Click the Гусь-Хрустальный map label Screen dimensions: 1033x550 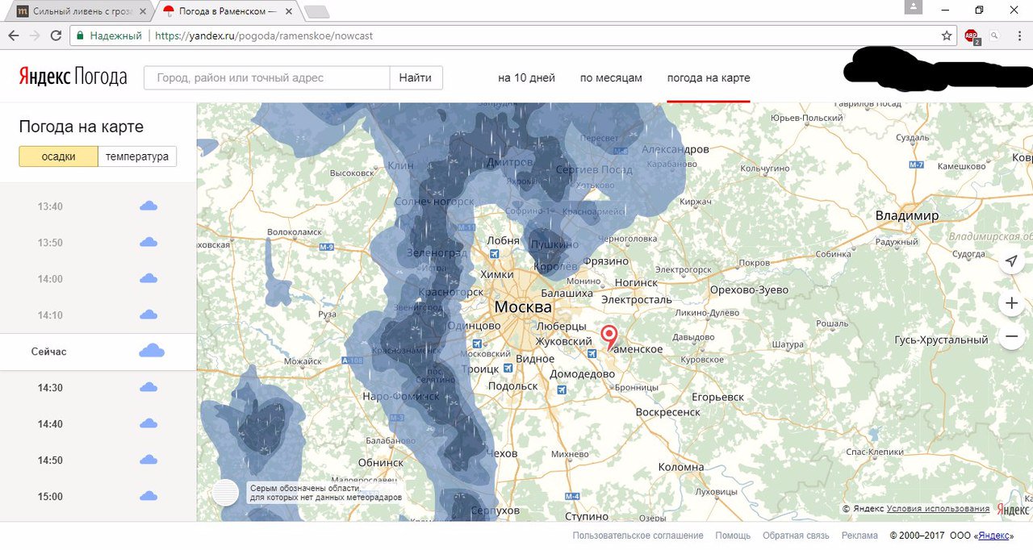(941, 340)
